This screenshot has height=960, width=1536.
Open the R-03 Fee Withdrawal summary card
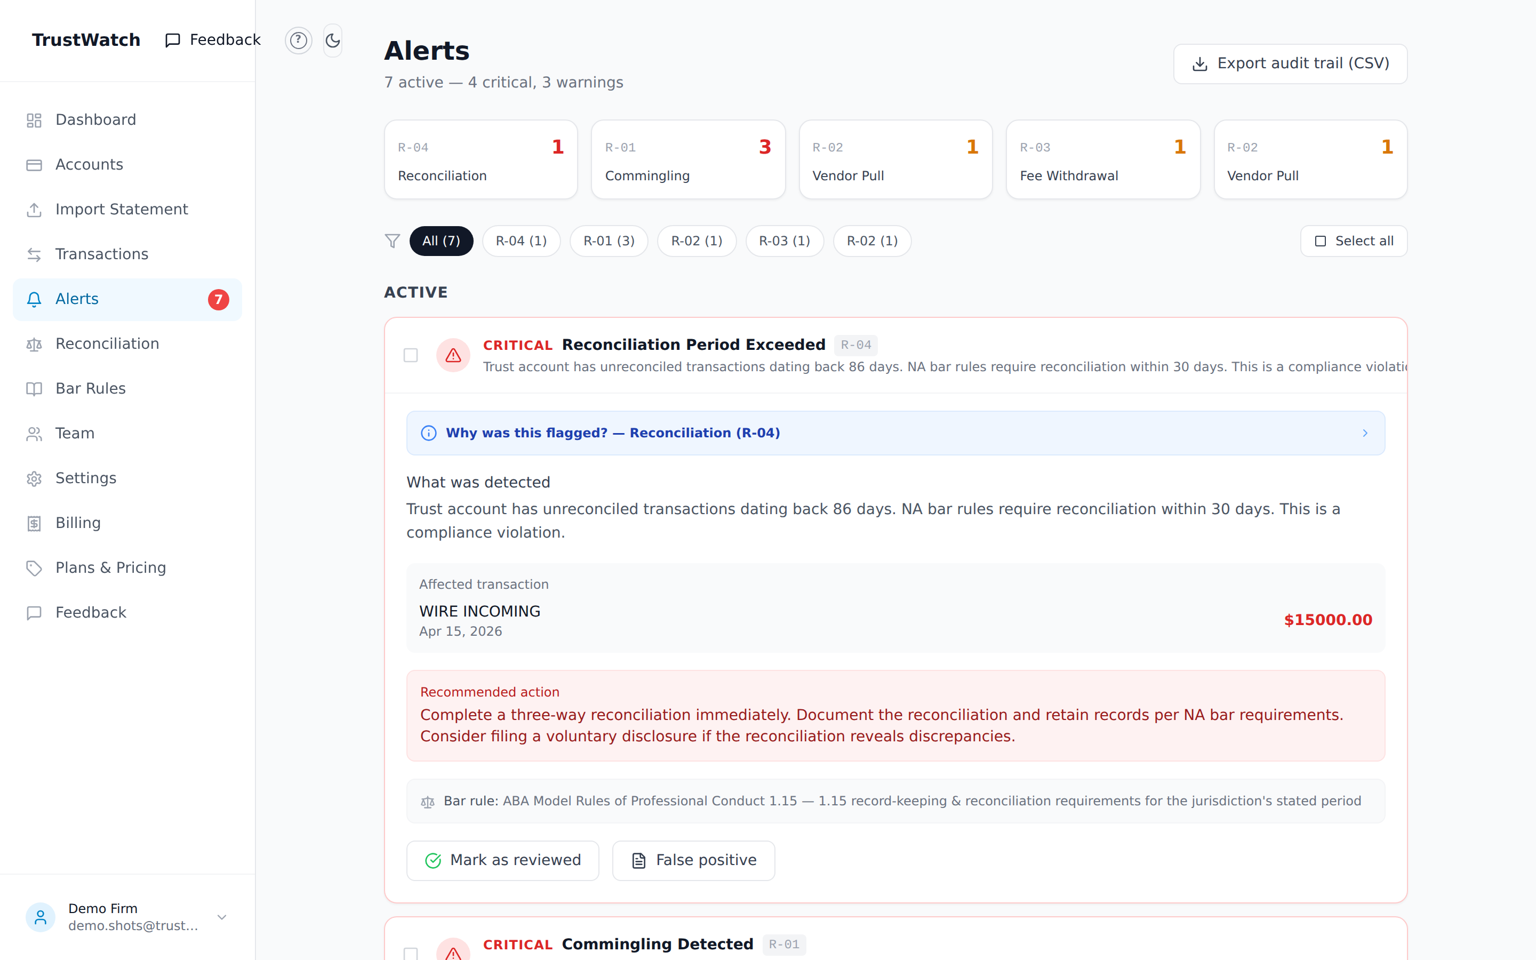click(x=1103, y=160)
